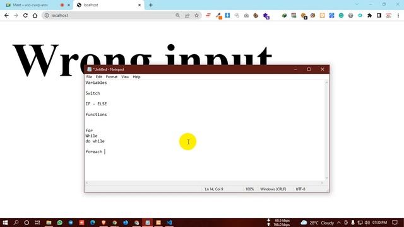404x227 pixels.
Task: Click the microphone tray icon
Action: click(x=353, y=223)
